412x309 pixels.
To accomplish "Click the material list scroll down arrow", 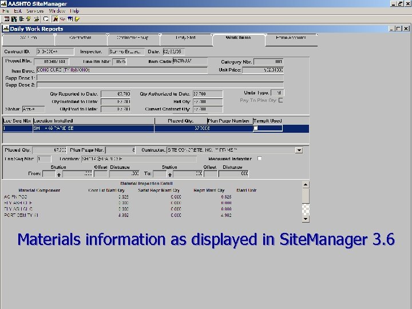I will (306, 219).
